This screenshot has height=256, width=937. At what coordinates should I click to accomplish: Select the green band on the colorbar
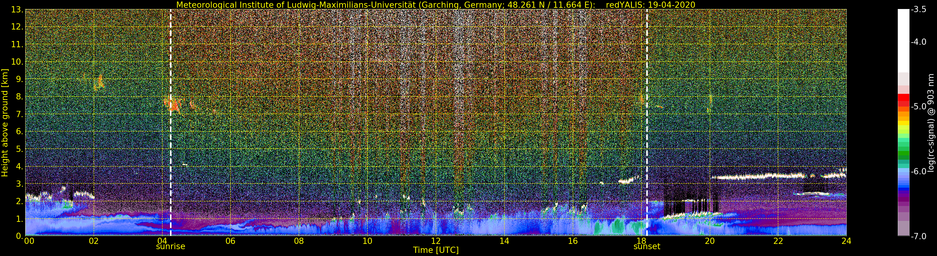click(903, 153)
